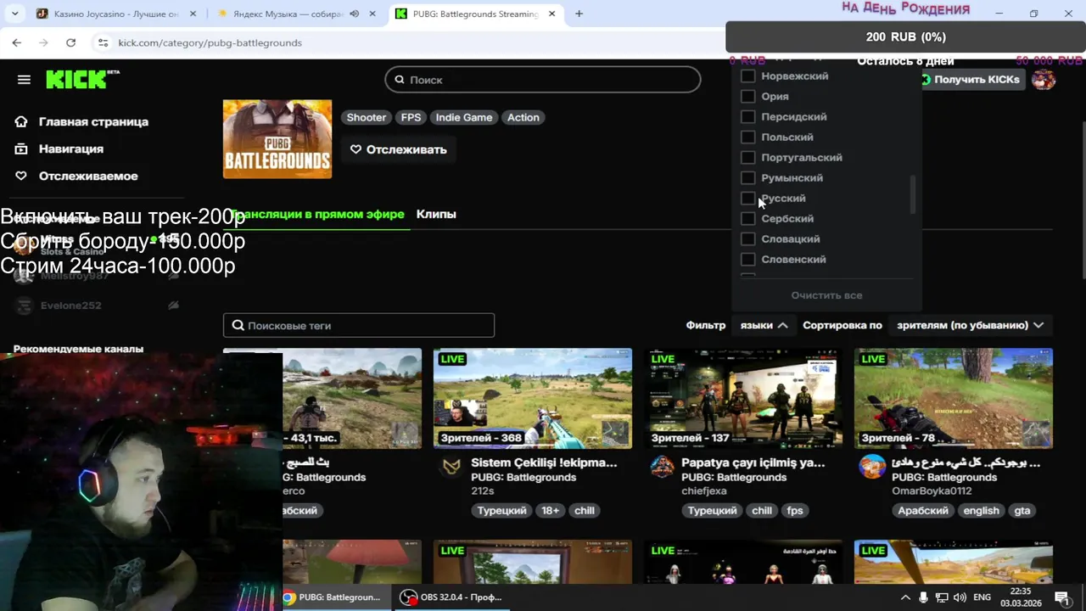Open the OmarBoyka0112 channel link
Screen dimensions: 1086x611
tap(932, 490)
